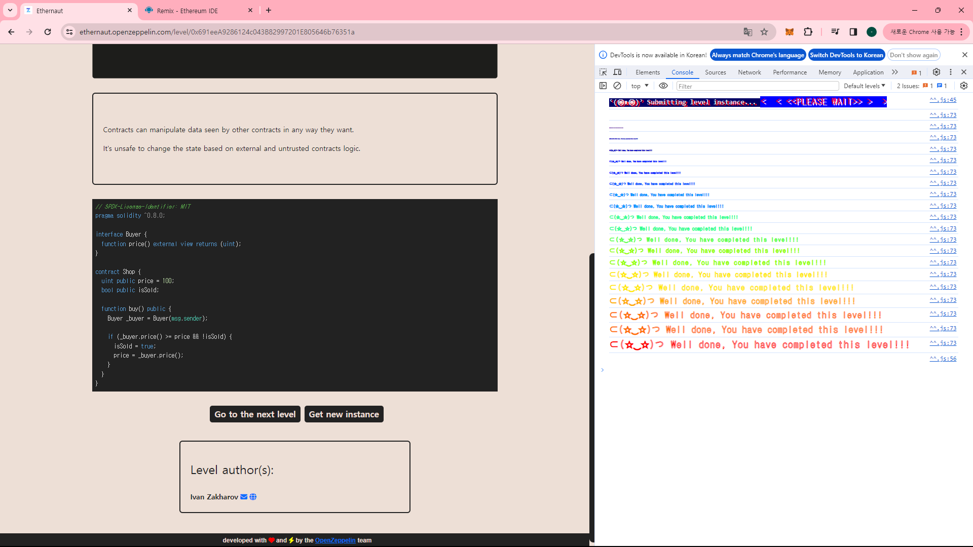973x547 pixels.
Task: Open the issues counter in tab bar
Action: coord(917,72)
